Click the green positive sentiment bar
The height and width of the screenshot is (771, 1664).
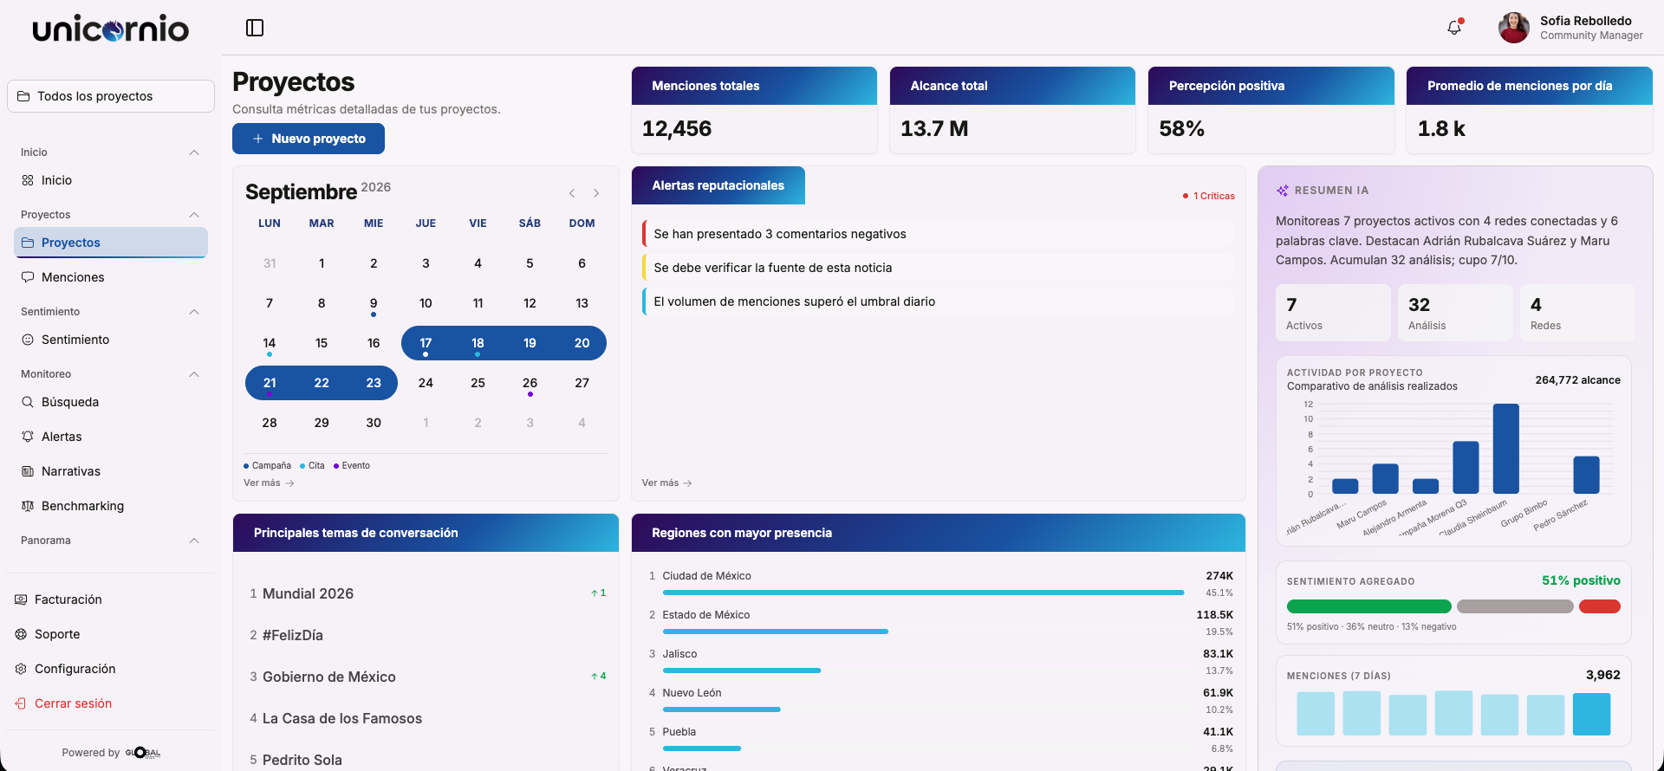[1368, 606]
